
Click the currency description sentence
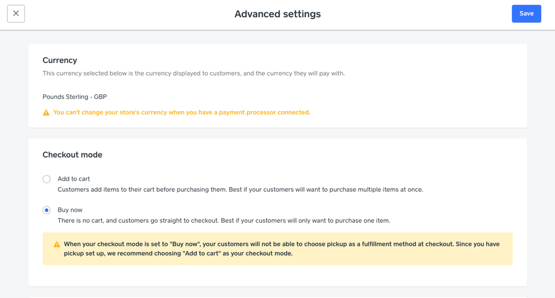tap(193, 73)
